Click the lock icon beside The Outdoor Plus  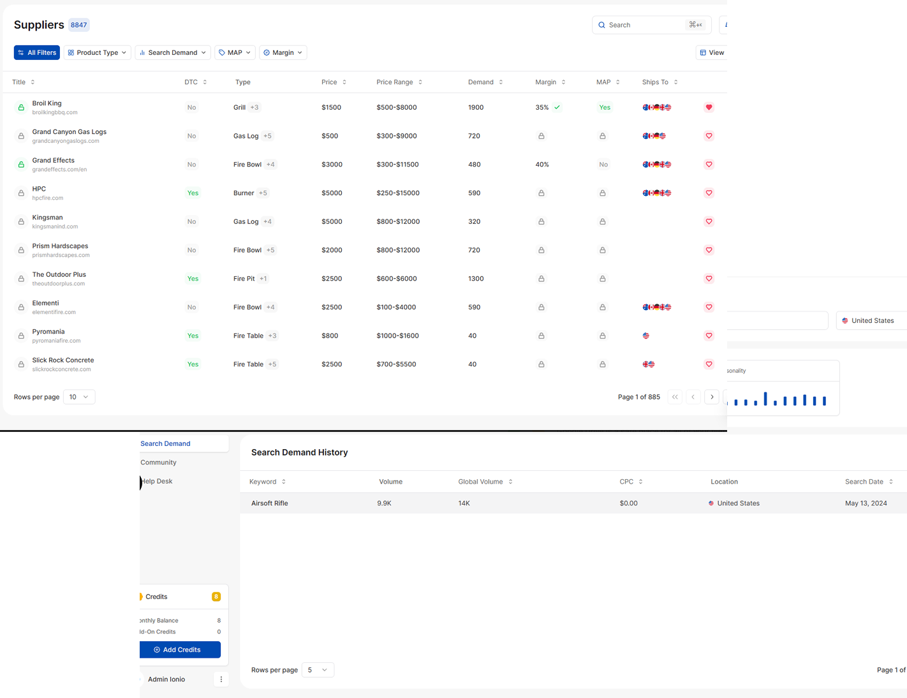(x=21, y=279)
